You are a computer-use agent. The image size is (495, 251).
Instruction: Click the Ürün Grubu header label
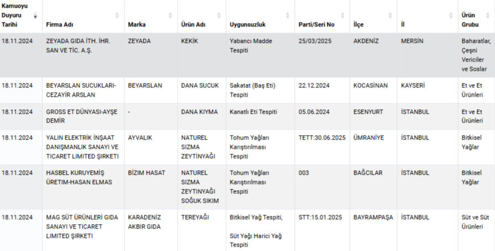click(470, 20)
